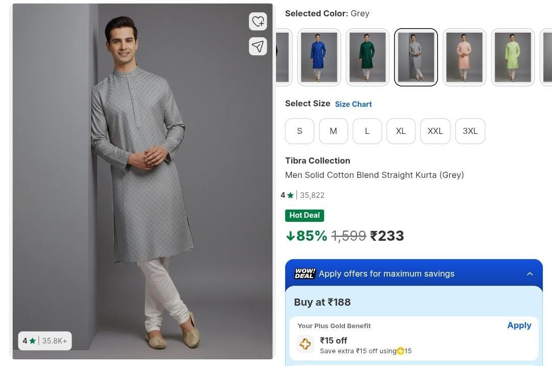Viewport: 552px width, 366px height.
Task: Select size S
Action: (x=300, y=131)
